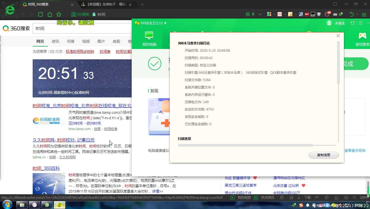Click the green lightning speed-mode icon
Image resolution: width=370 pixels, height=209 pixels.
(253, 14)
